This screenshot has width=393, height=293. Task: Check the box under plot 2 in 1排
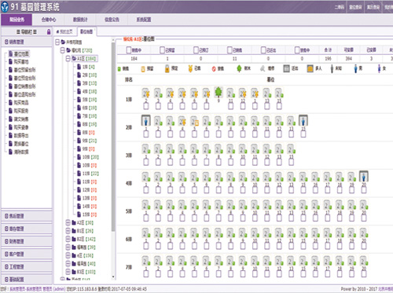[146, 106]
